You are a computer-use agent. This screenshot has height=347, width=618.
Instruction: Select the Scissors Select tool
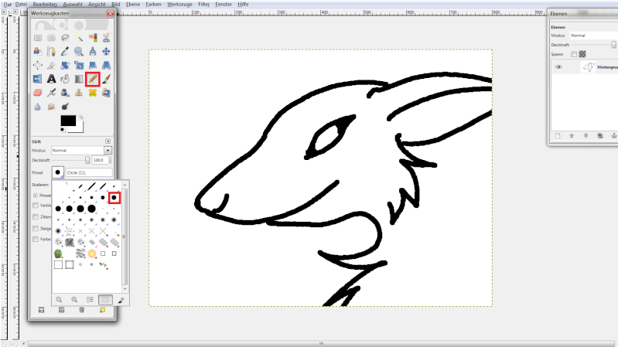(x=106, y=38)
